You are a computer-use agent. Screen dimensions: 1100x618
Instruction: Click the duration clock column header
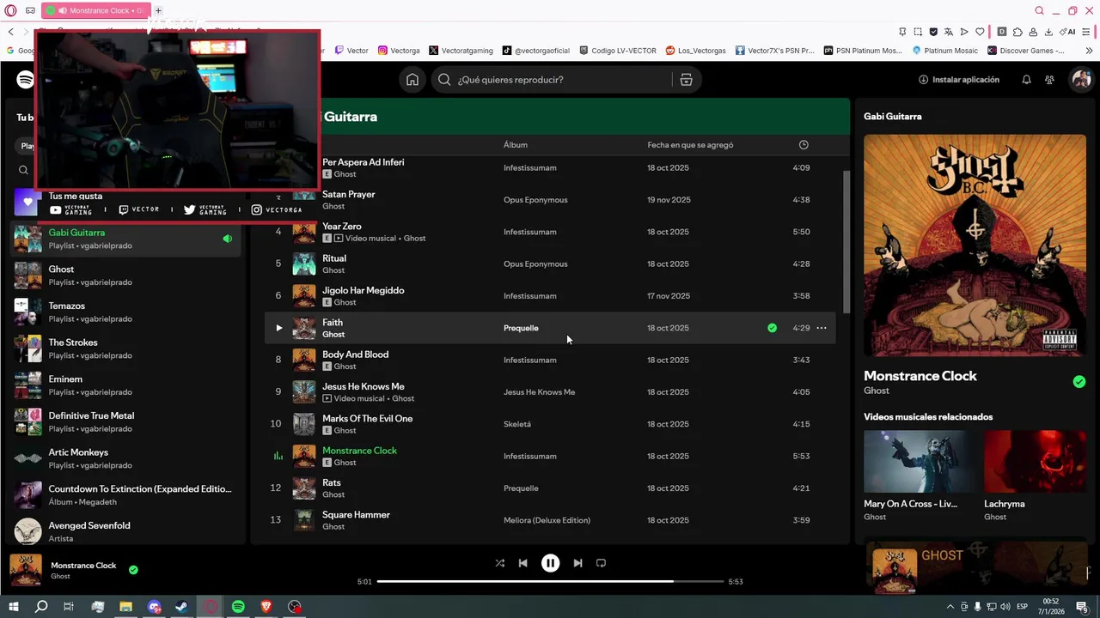point(804,145)
